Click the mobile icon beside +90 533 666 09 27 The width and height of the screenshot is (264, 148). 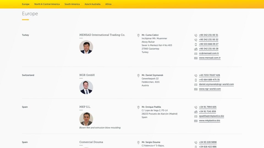[x=196, y=44]
